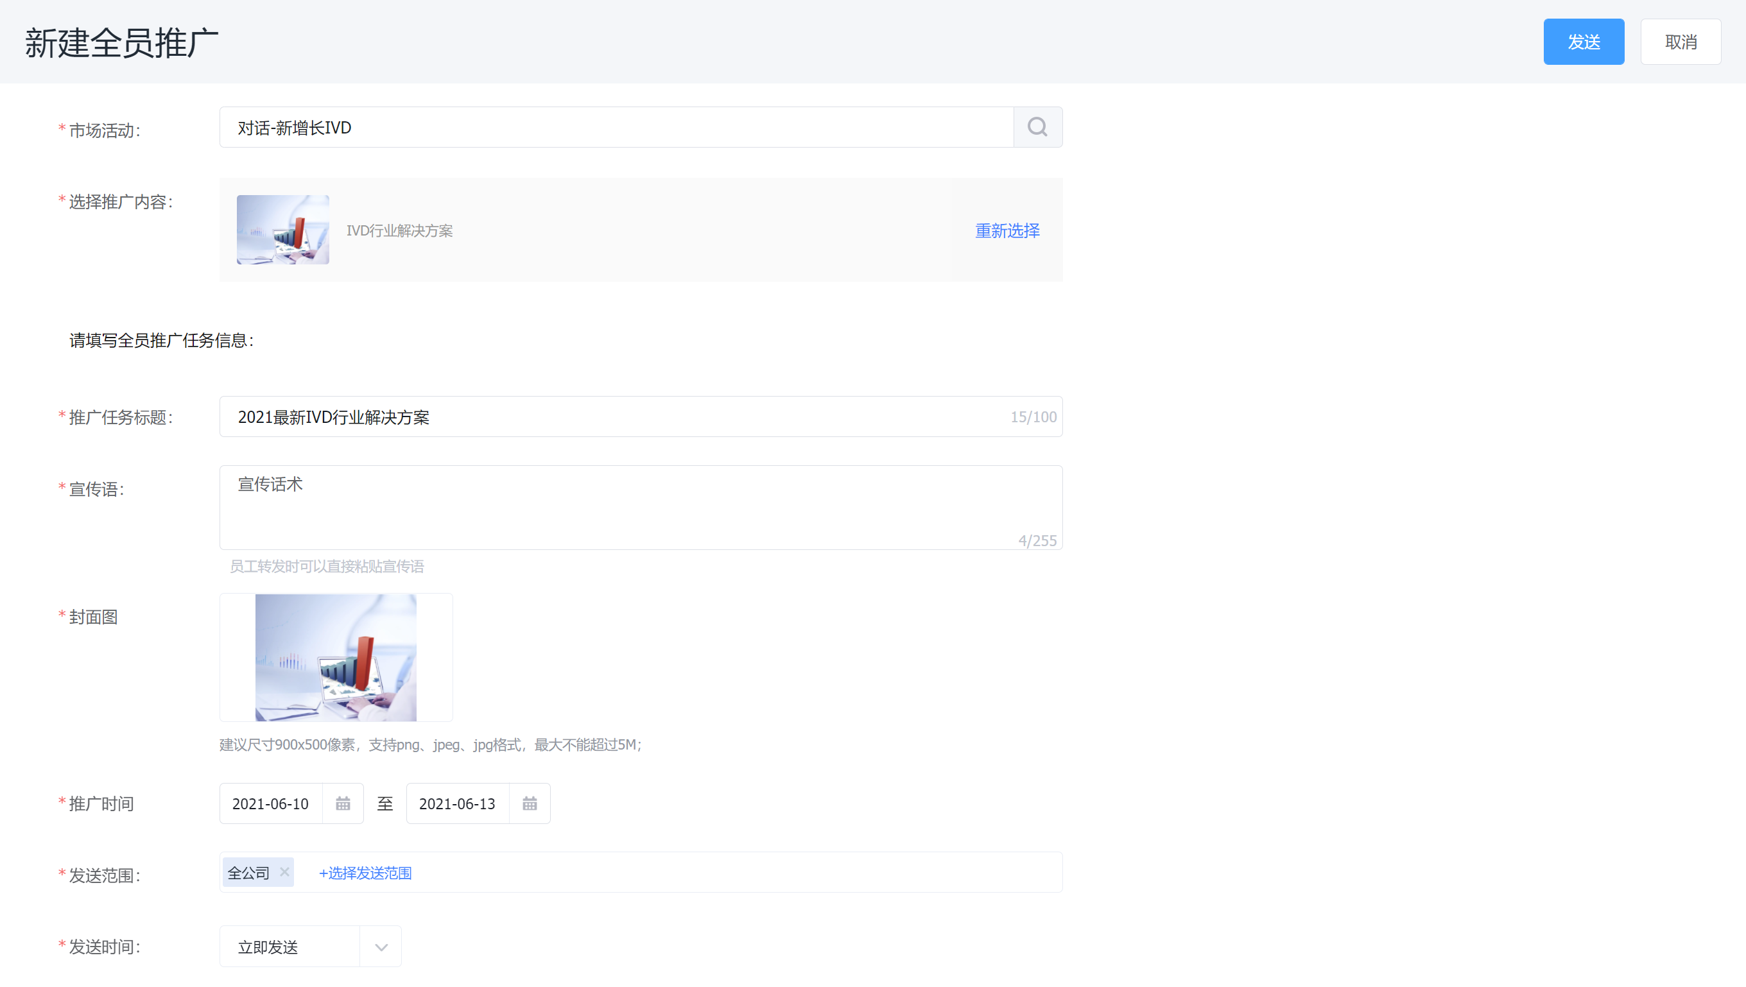
Task: Open calendar for start date 2021-06-10
Action: coord(343,804)
